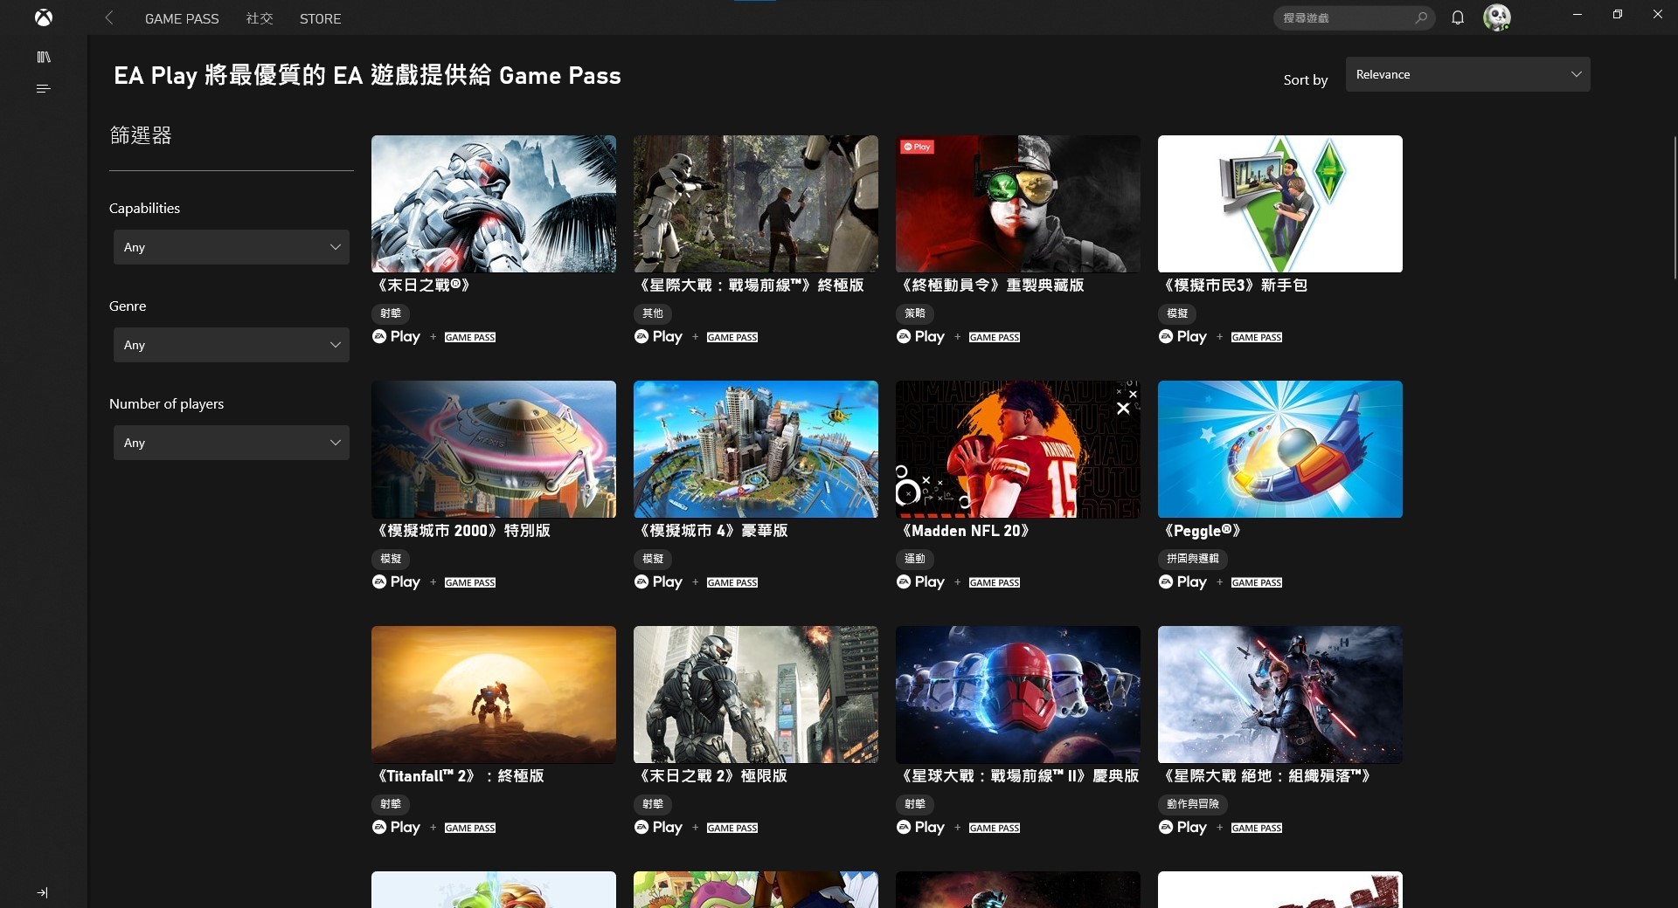
Task: Expand the sidebar with the arrow icon
Action: (x=42, y=892)
